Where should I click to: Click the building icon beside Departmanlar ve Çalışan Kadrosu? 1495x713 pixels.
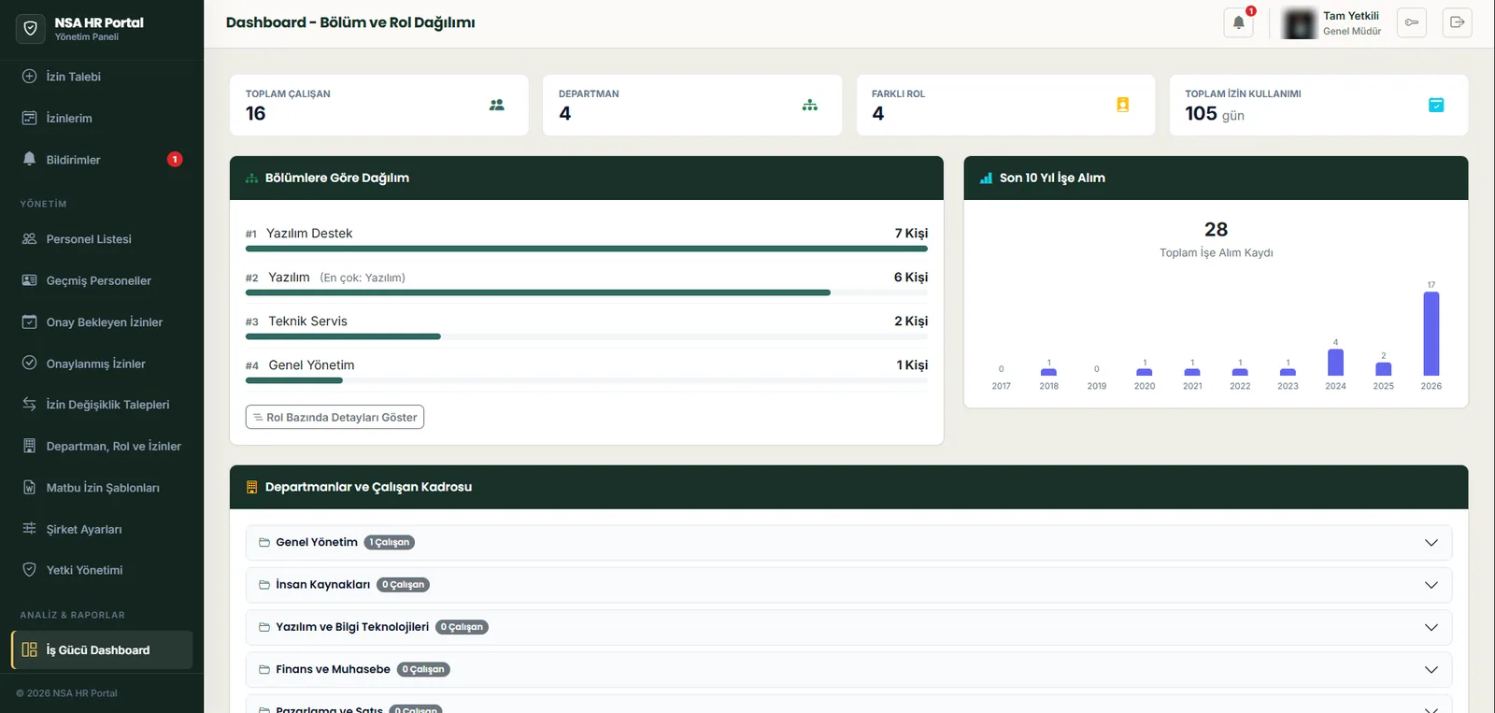coord(251,487)
